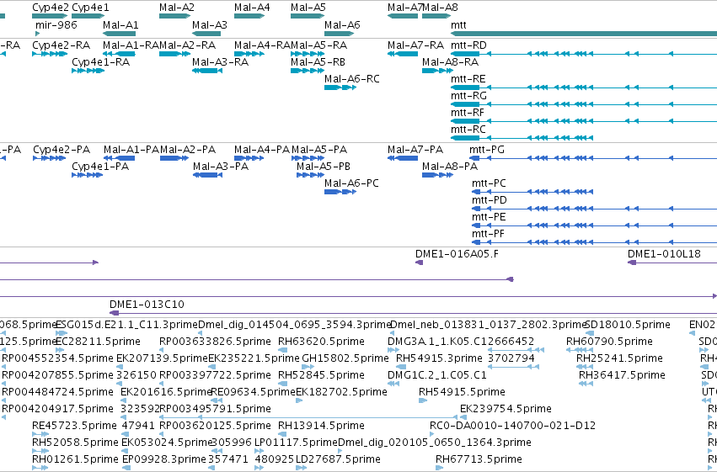Screen dimensions: 717x472
Task: Click the Mal-A5 gene arrow glyph
Action: point(308,16)
